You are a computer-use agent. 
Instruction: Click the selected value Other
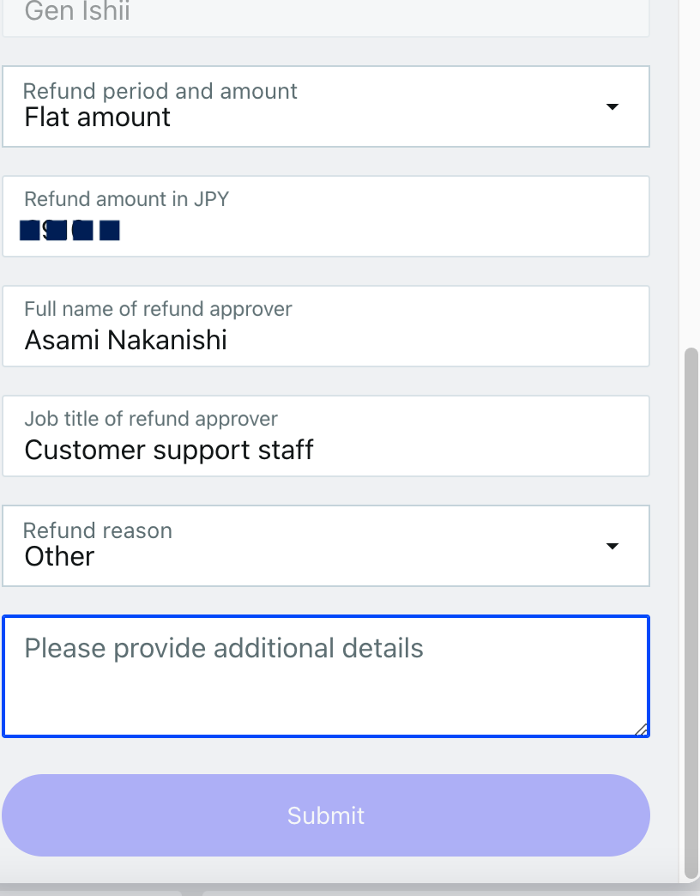pyautogui.click(x=59, y=557)
